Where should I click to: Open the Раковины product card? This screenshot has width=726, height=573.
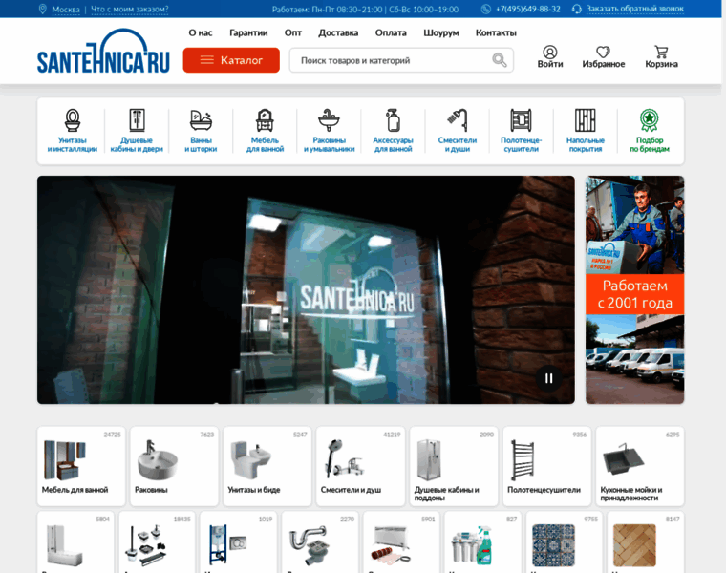[174, 466]
